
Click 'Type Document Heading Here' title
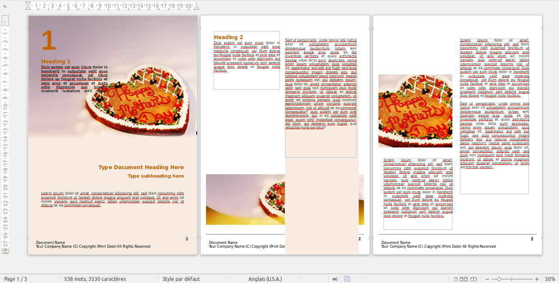point(141,167)
